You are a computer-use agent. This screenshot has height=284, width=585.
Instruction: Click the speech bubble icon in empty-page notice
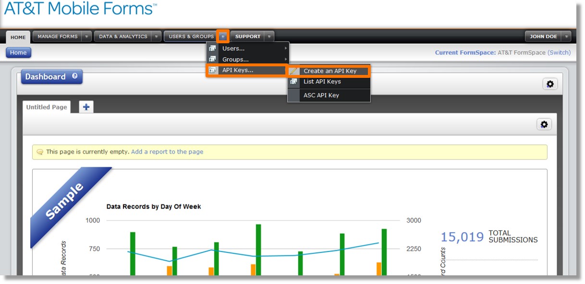coord(40,152)
